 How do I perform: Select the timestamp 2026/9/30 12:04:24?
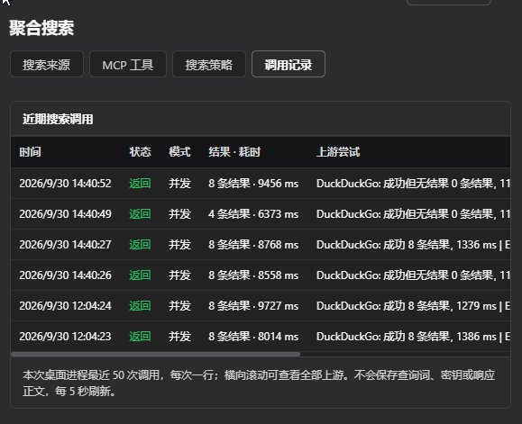pos(65,306)
